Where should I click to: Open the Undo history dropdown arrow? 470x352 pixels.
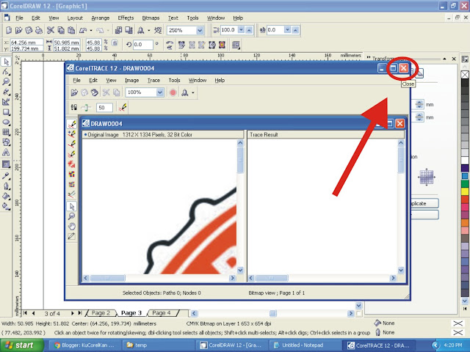[x=91, y=30]
